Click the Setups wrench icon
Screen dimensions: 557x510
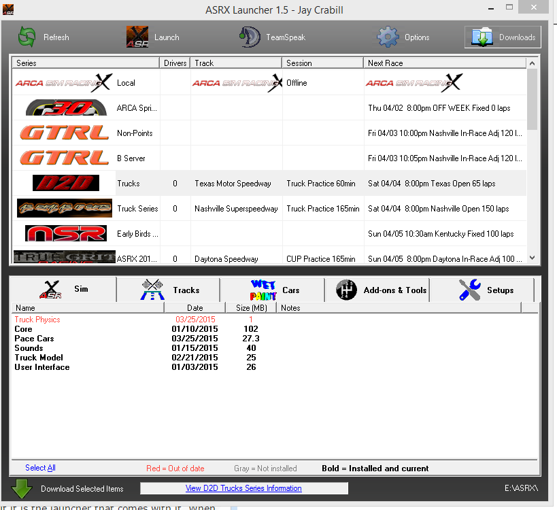click(x=471, y=289)
